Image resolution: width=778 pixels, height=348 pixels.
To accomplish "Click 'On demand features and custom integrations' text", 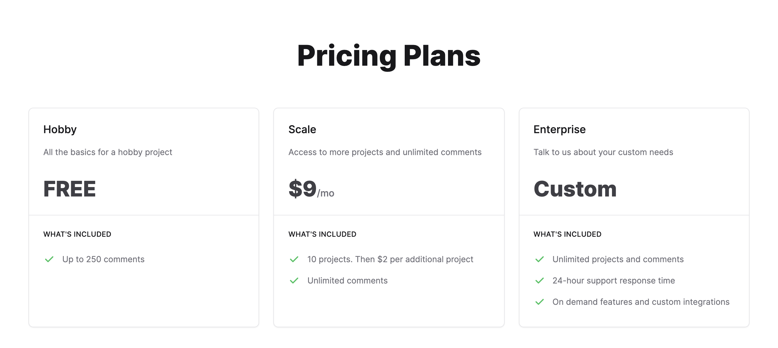I will point(641,302).
